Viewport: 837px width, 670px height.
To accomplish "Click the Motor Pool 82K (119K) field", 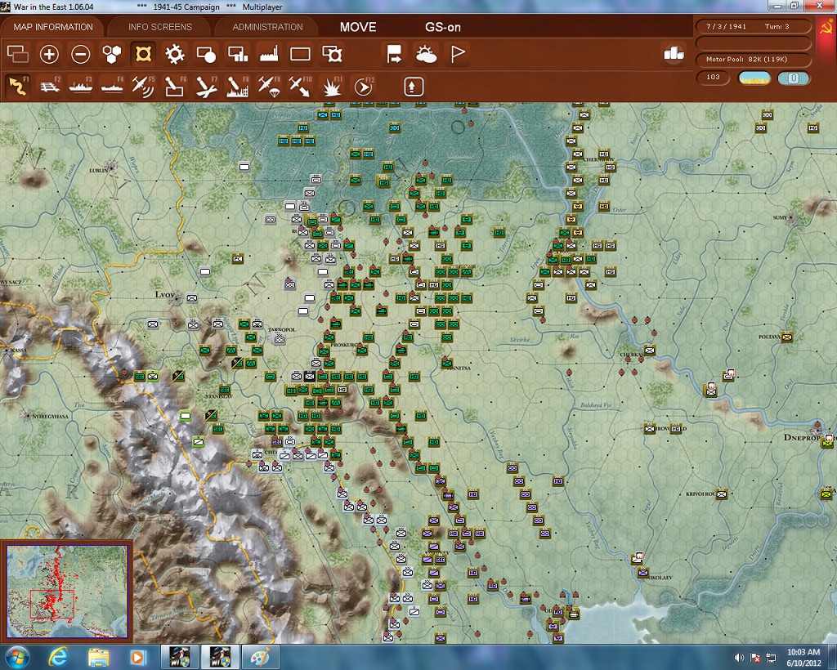I will click(x=753, y=59).
